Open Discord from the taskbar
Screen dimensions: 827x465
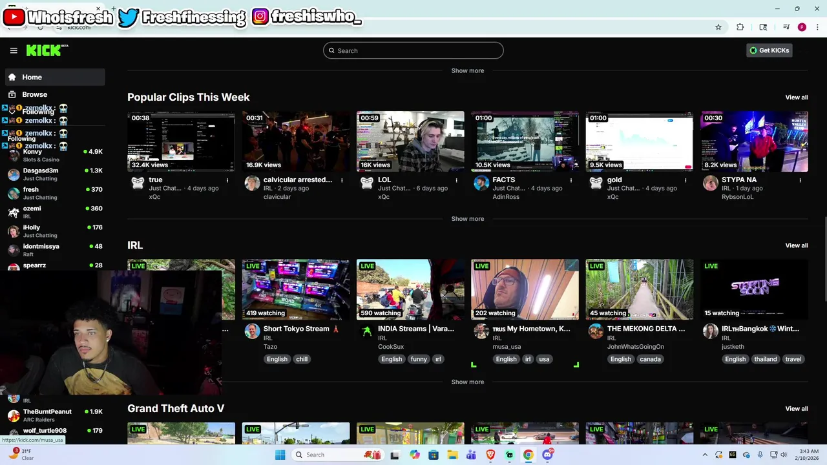(548, 455)
